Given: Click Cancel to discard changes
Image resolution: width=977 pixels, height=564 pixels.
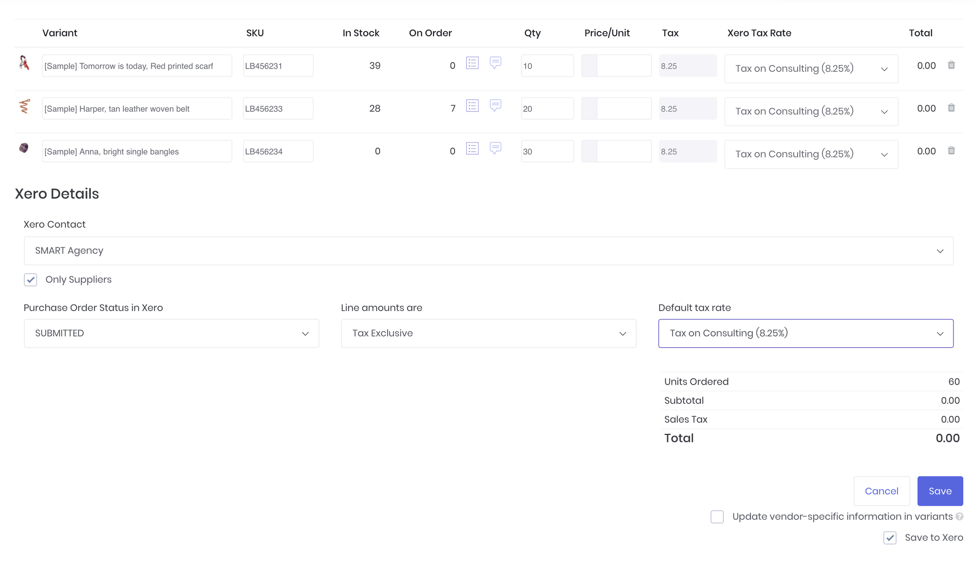Looking at the screenshot, I should tap(882, 491).
